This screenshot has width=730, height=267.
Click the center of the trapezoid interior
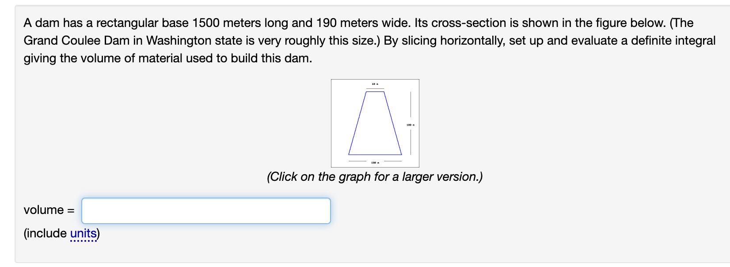pos(375,128)
